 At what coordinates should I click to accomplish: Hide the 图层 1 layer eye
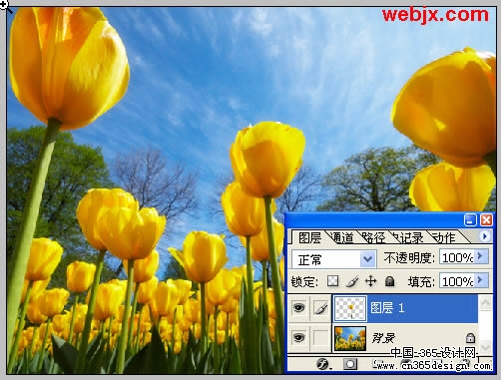tap(298, 308)
